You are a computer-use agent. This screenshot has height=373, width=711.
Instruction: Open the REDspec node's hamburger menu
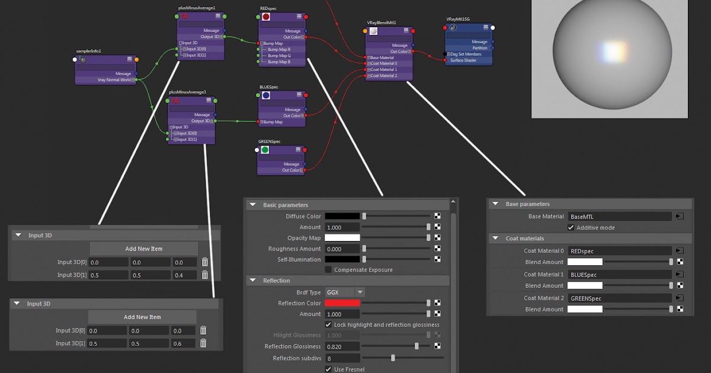click(x=299, y=15)
